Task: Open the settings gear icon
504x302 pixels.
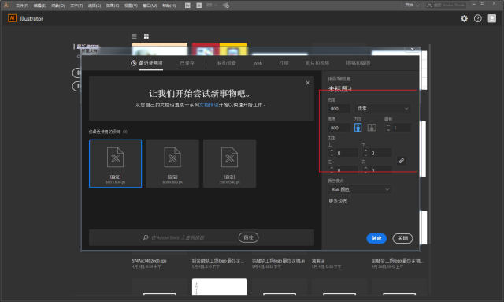Action: pos(464,18)
